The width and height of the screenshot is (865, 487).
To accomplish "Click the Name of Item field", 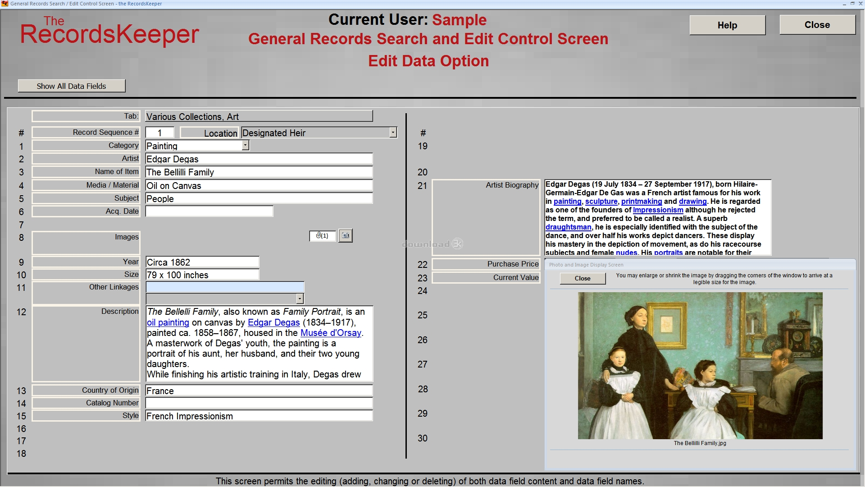I will [259, 172].
